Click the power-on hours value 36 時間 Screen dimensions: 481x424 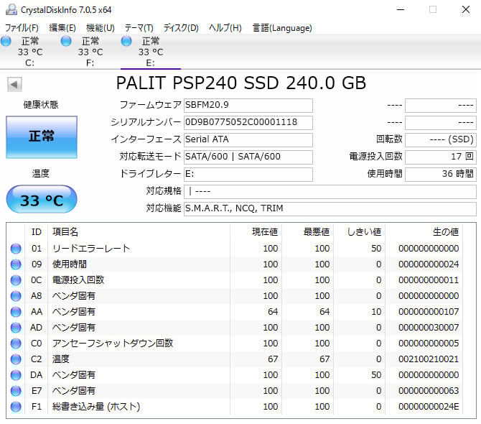(441, 174)
